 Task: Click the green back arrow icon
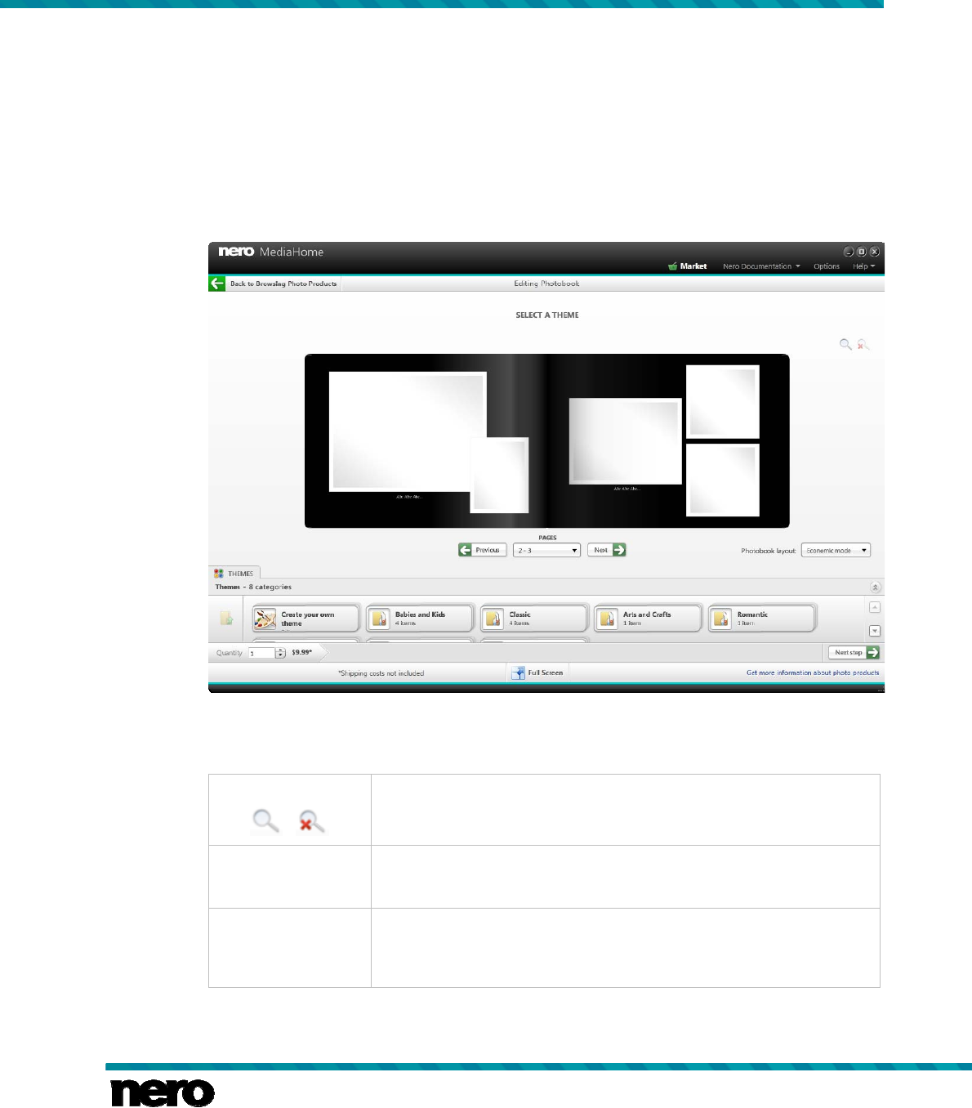tap(216, 284)
